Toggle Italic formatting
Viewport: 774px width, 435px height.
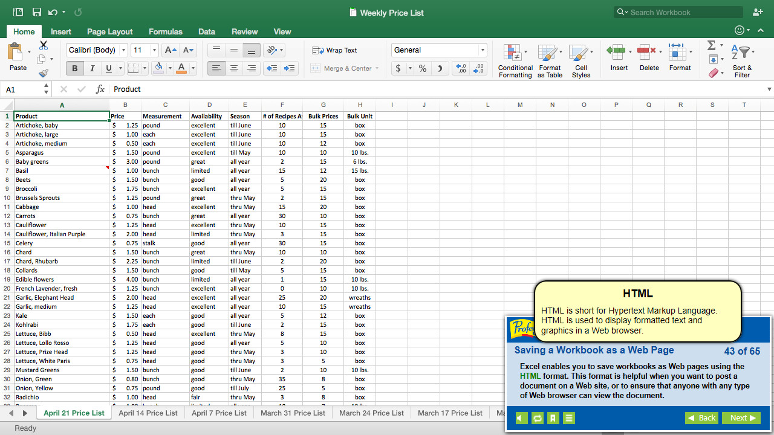click(x=92, y=68)
